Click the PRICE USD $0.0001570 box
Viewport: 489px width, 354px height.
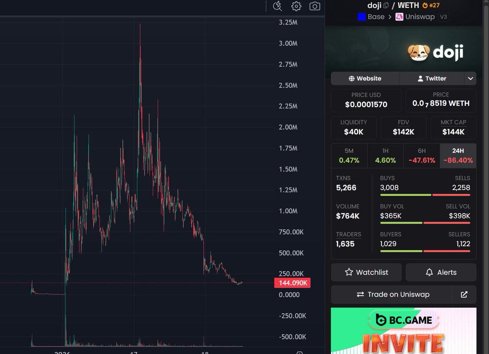coord(366,100)
